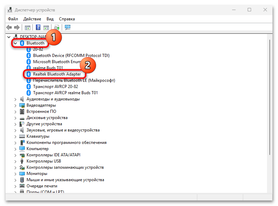Click the Компьютер monitor icon

click(x=22, y=149)
